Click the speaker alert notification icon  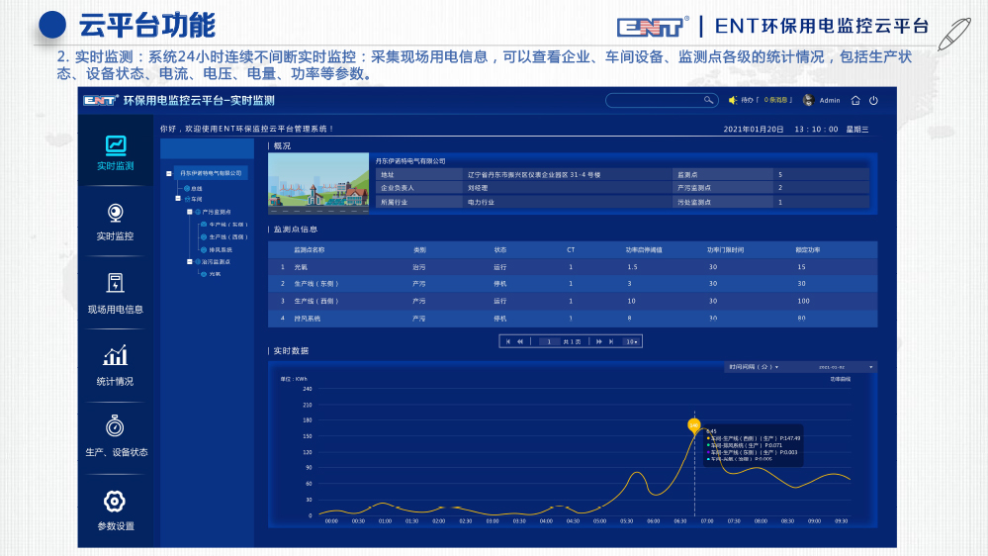point(733,100)
